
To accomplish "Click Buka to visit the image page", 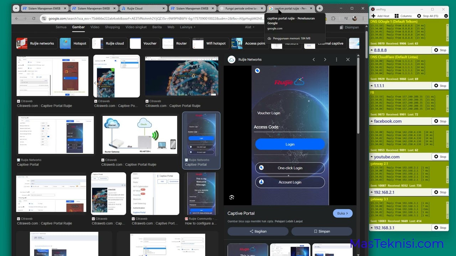I will click(x=343, y=213).
